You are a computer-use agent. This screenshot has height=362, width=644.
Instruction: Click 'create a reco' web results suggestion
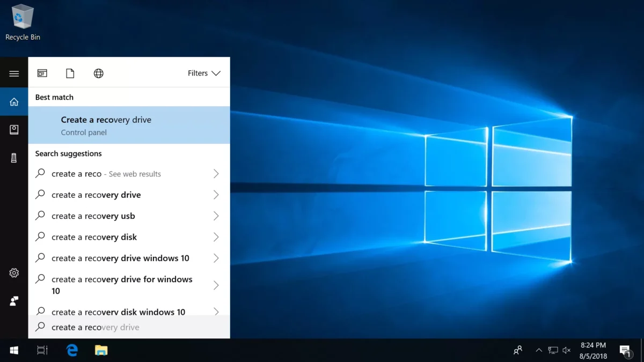[x=106, y=174]
